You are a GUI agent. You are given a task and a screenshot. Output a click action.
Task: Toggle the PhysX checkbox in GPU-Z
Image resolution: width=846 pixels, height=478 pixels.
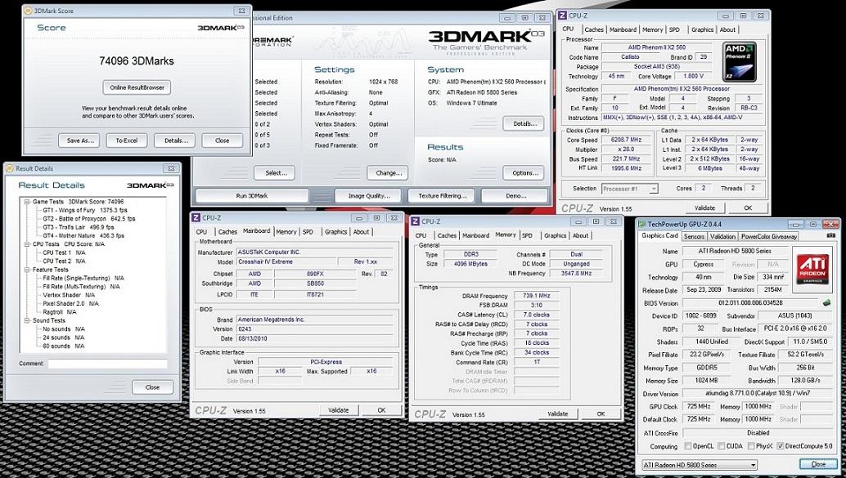751,446
